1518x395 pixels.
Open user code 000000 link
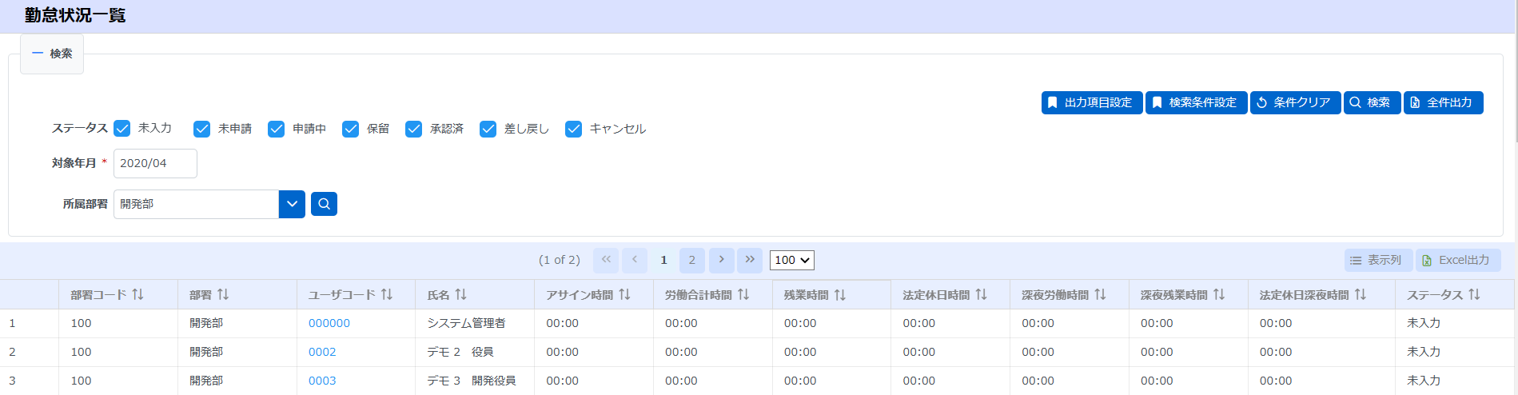[x=329, y=323]
